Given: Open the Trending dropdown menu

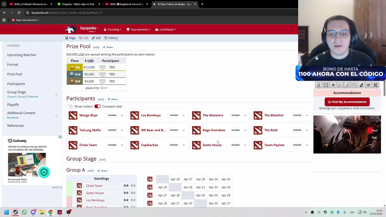Looking at the screenshot, I should point(112,30).
